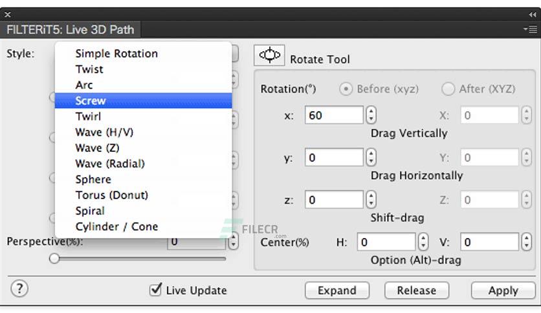Click stepper arrows beside y rotation field
541x313 pixels.
(x=371, y=158)
